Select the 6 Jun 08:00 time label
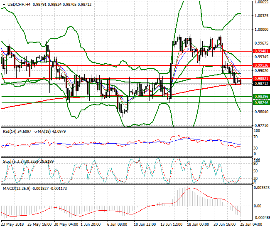The width and height of the screenshot is (270, 229). point(117,224)
